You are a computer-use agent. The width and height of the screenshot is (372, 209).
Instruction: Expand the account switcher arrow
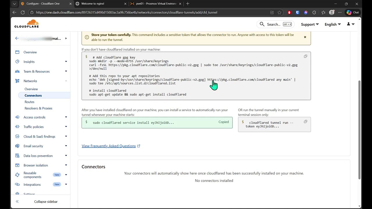(x=66, y=38)
